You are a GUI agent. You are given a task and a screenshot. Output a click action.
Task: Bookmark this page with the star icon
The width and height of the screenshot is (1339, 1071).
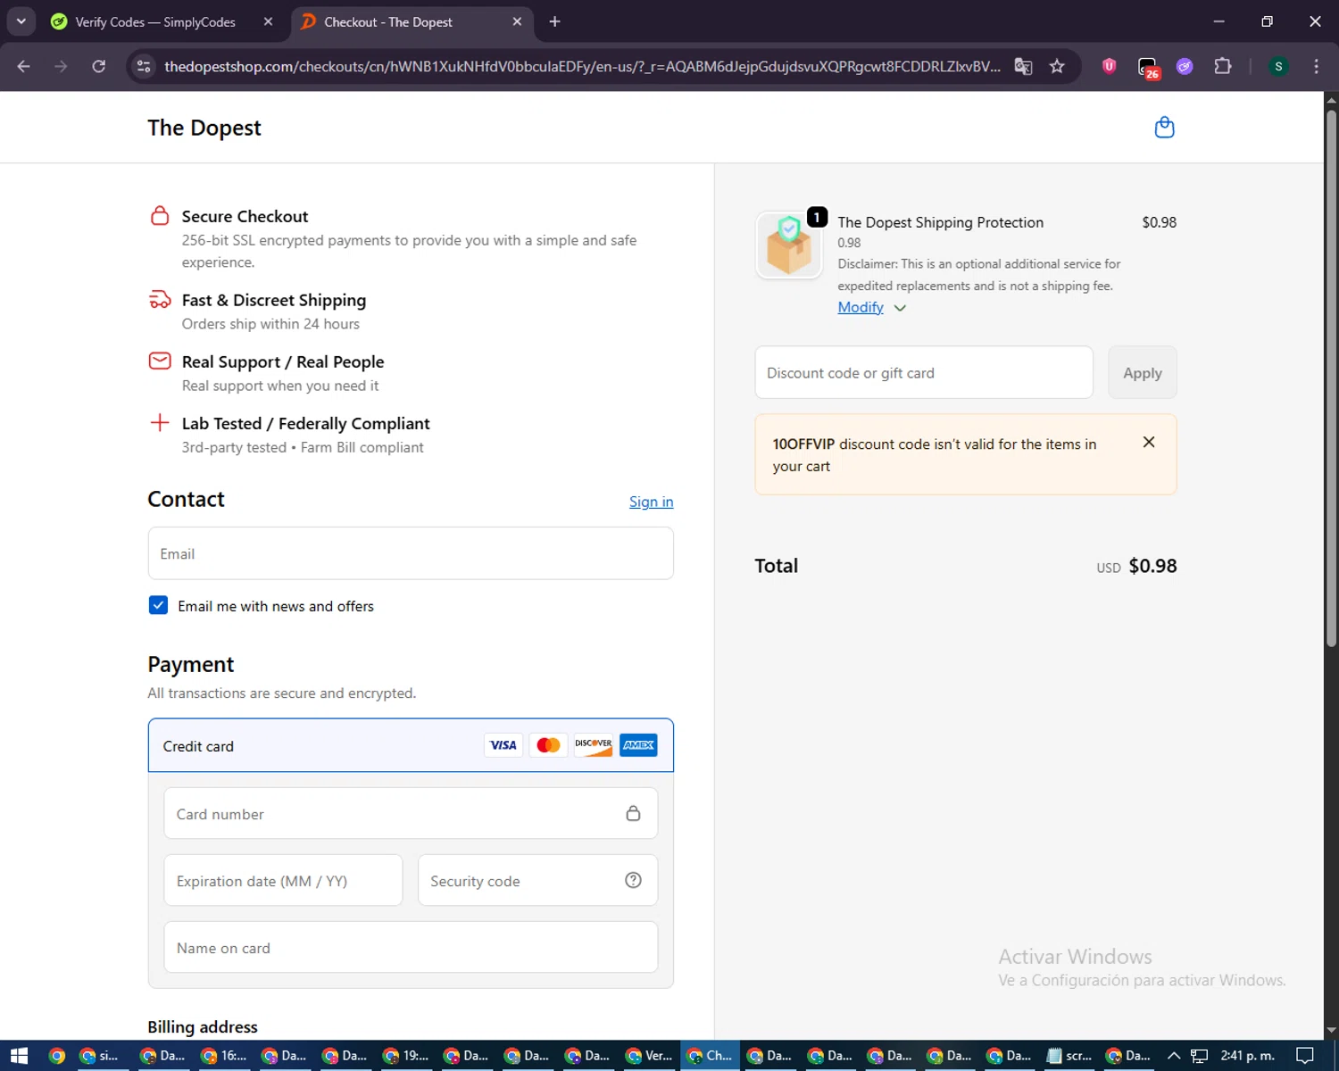[1057, 66]
